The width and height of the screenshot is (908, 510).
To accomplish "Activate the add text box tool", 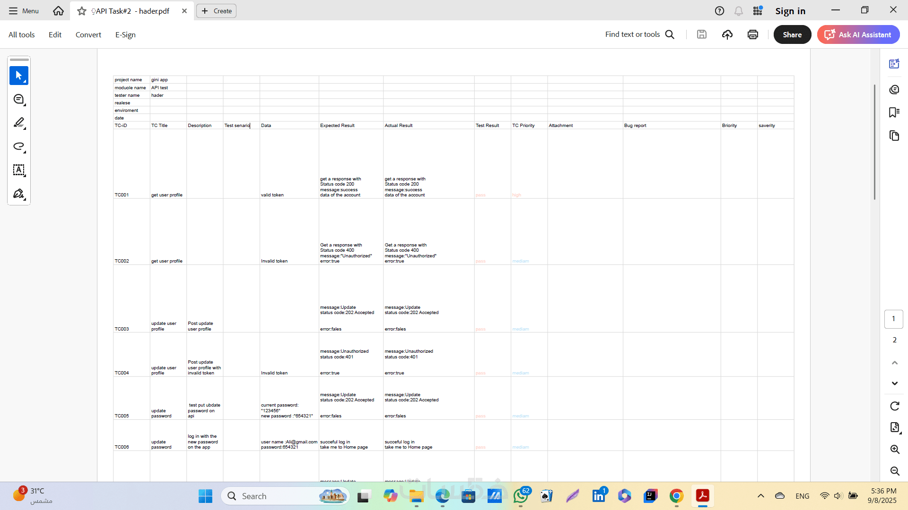I will coord(19,170).
